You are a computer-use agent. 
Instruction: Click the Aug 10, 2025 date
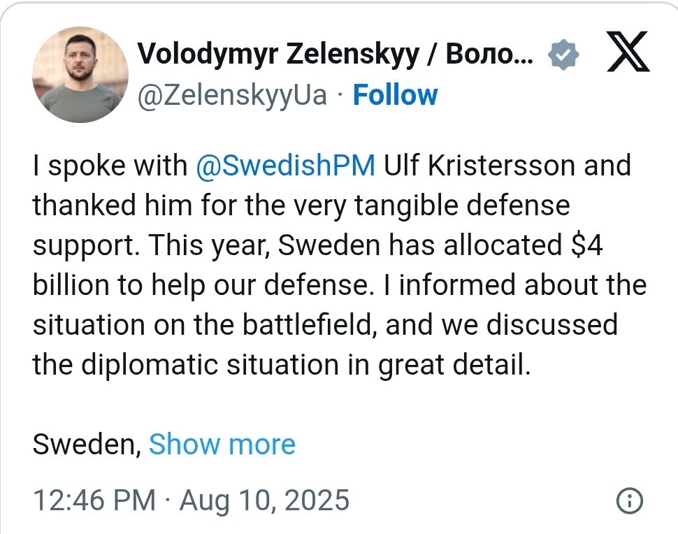[264, 500]
